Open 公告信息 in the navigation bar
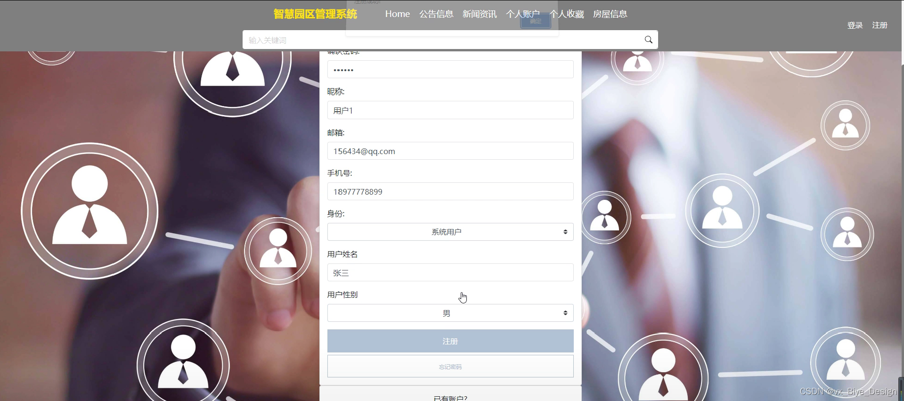 point(436,14)
